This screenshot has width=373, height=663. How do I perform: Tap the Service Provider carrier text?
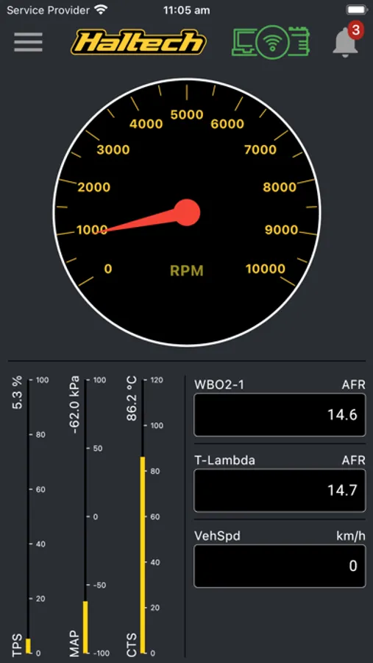click(x=48, y=10)
